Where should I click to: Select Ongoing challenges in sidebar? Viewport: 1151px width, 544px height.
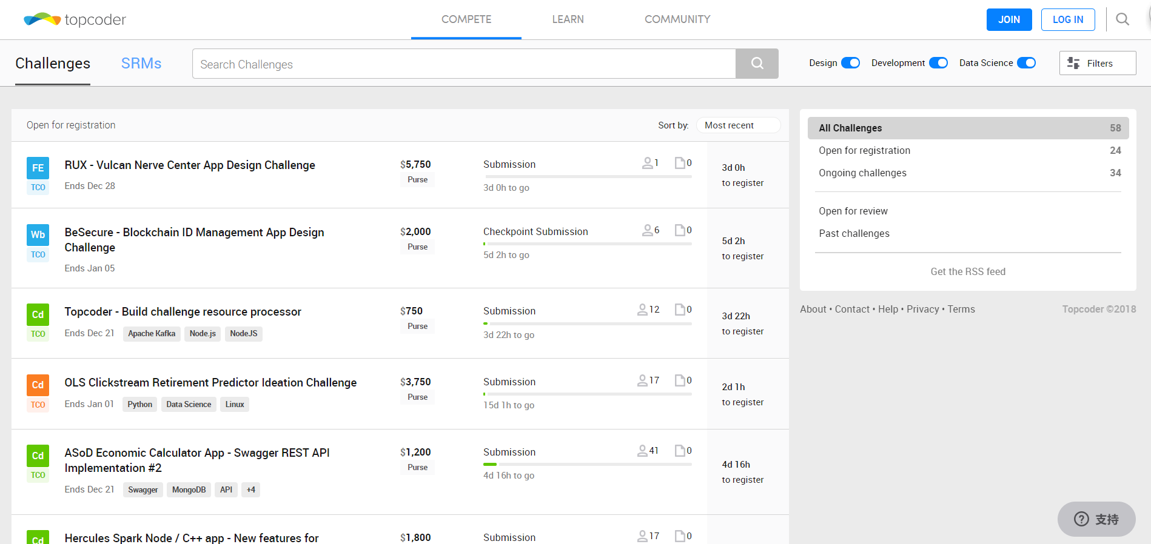coord(968,173)
